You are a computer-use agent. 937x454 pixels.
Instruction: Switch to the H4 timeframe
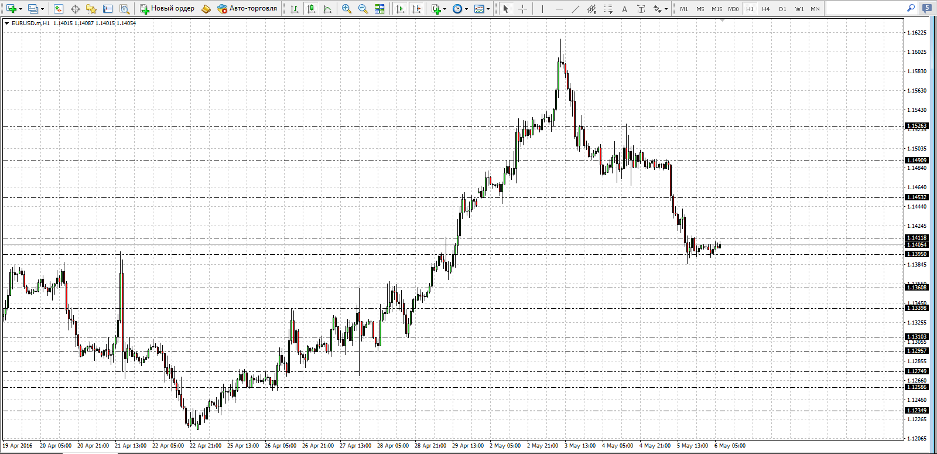[x=766, y=9]
